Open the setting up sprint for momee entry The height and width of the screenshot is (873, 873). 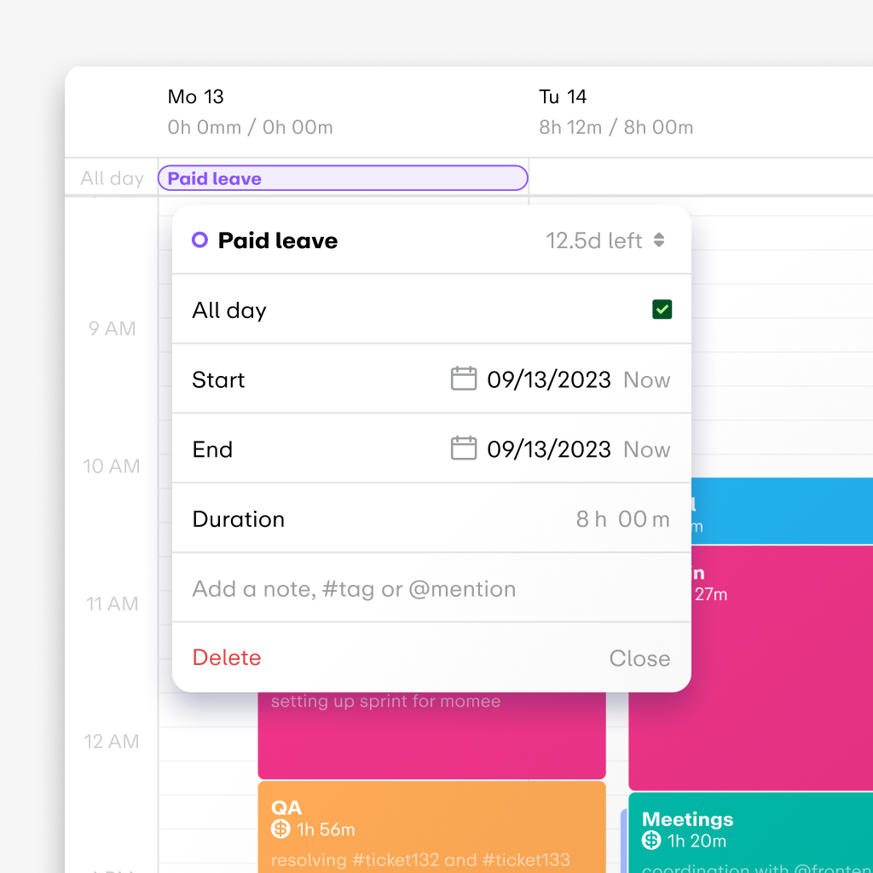coord(431,735)
